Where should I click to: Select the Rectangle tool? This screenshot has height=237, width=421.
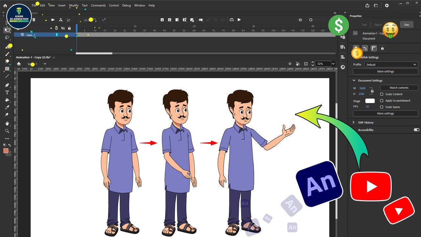click(7, 69)
